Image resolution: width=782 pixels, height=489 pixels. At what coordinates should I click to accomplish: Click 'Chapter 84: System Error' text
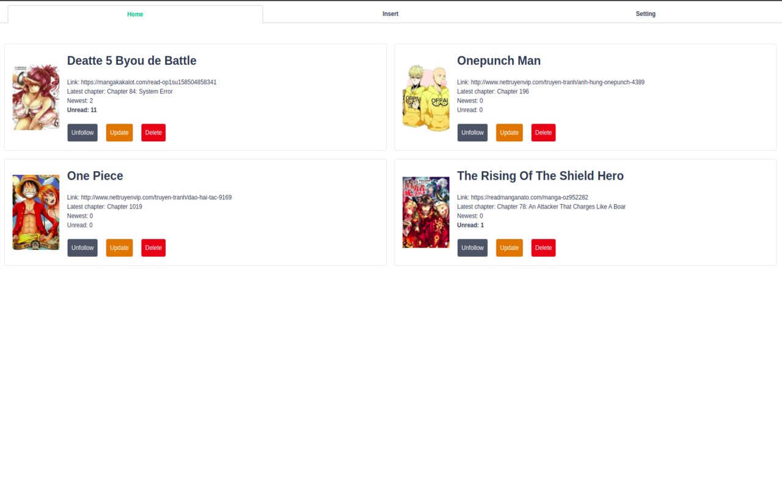140,92
